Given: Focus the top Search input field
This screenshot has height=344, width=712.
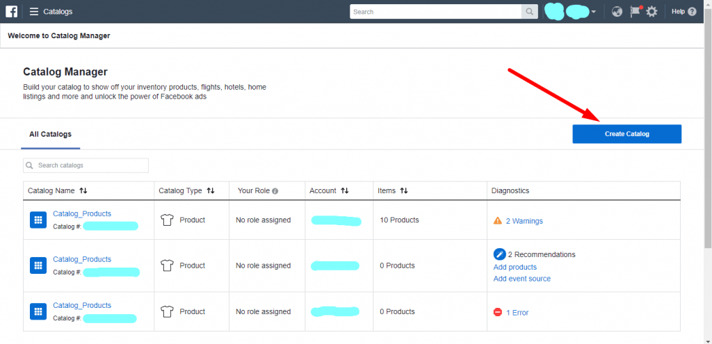Looking at the screenshot, I should tap(435, 12).
